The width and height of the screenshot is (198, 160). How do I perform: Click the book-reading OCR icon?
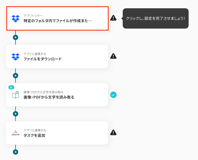16,95
